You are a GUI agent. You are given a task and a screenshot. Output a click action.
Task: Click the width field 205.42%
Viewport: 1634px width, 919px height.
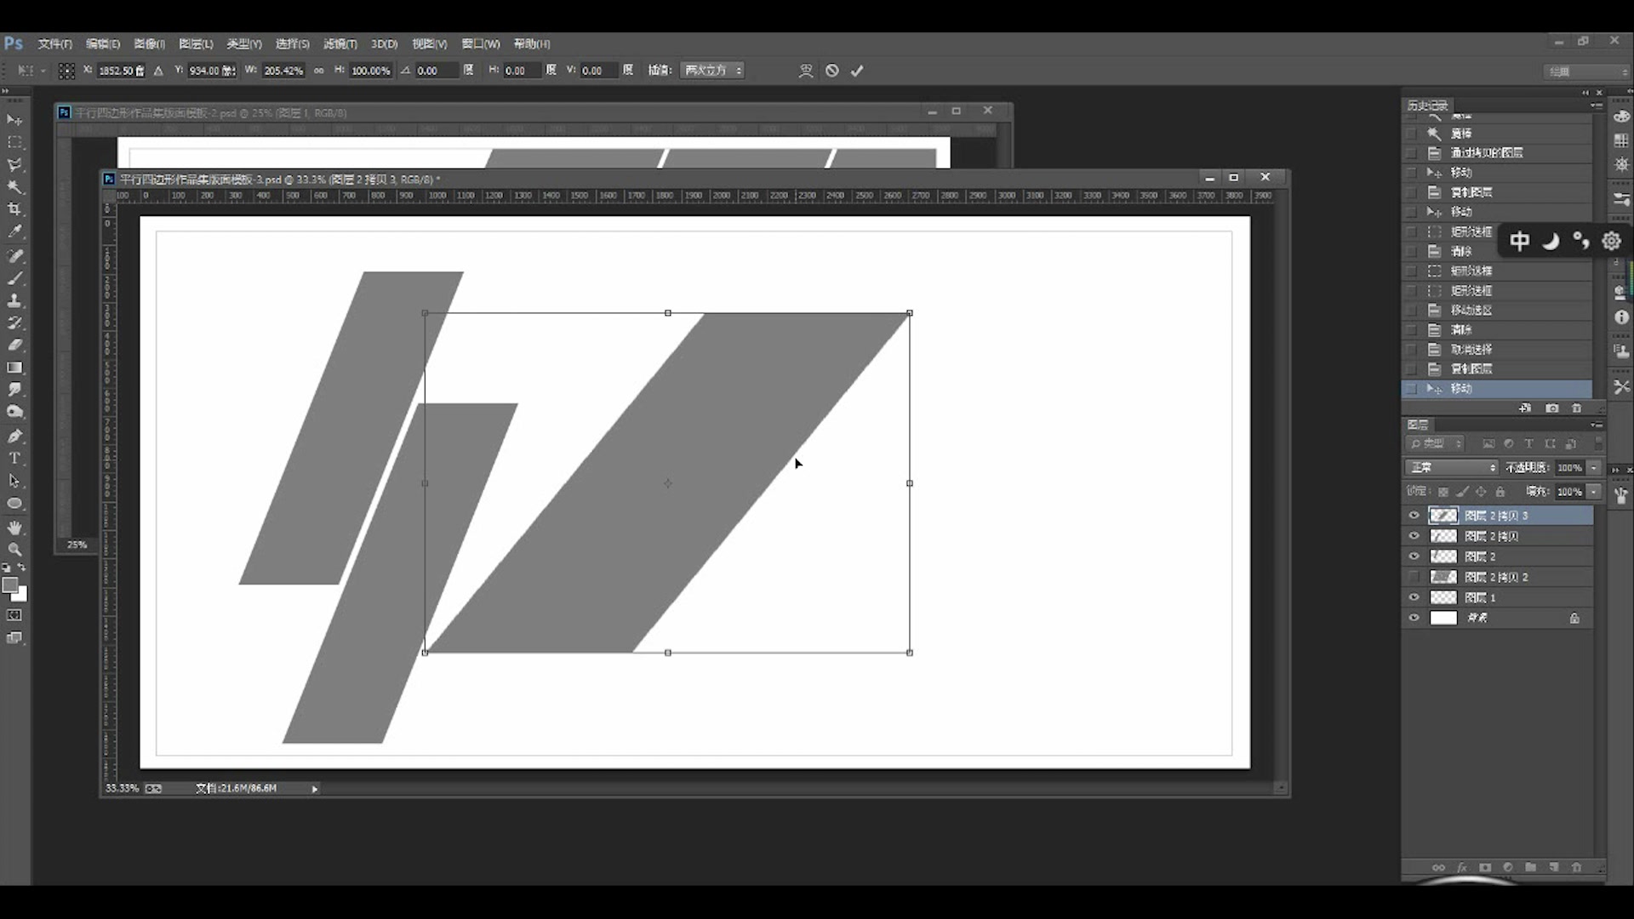coord(283,71)
